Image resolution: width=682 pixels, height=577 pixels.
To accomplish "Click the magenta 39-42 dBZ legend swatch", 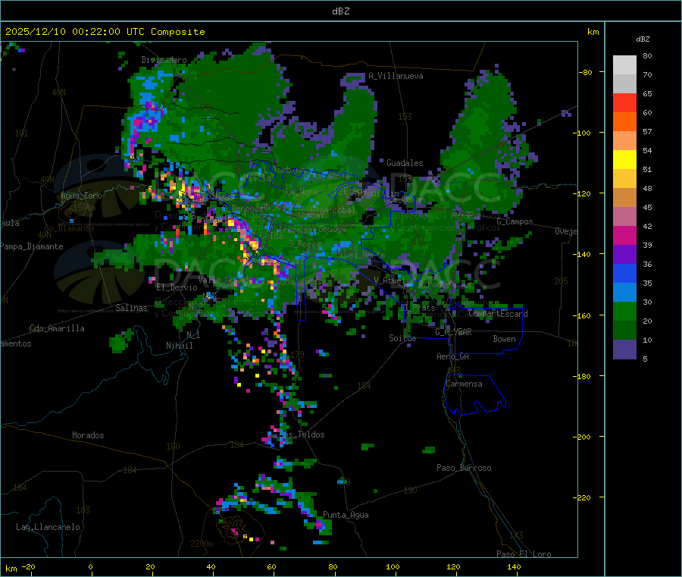I will tap(624, 235).
